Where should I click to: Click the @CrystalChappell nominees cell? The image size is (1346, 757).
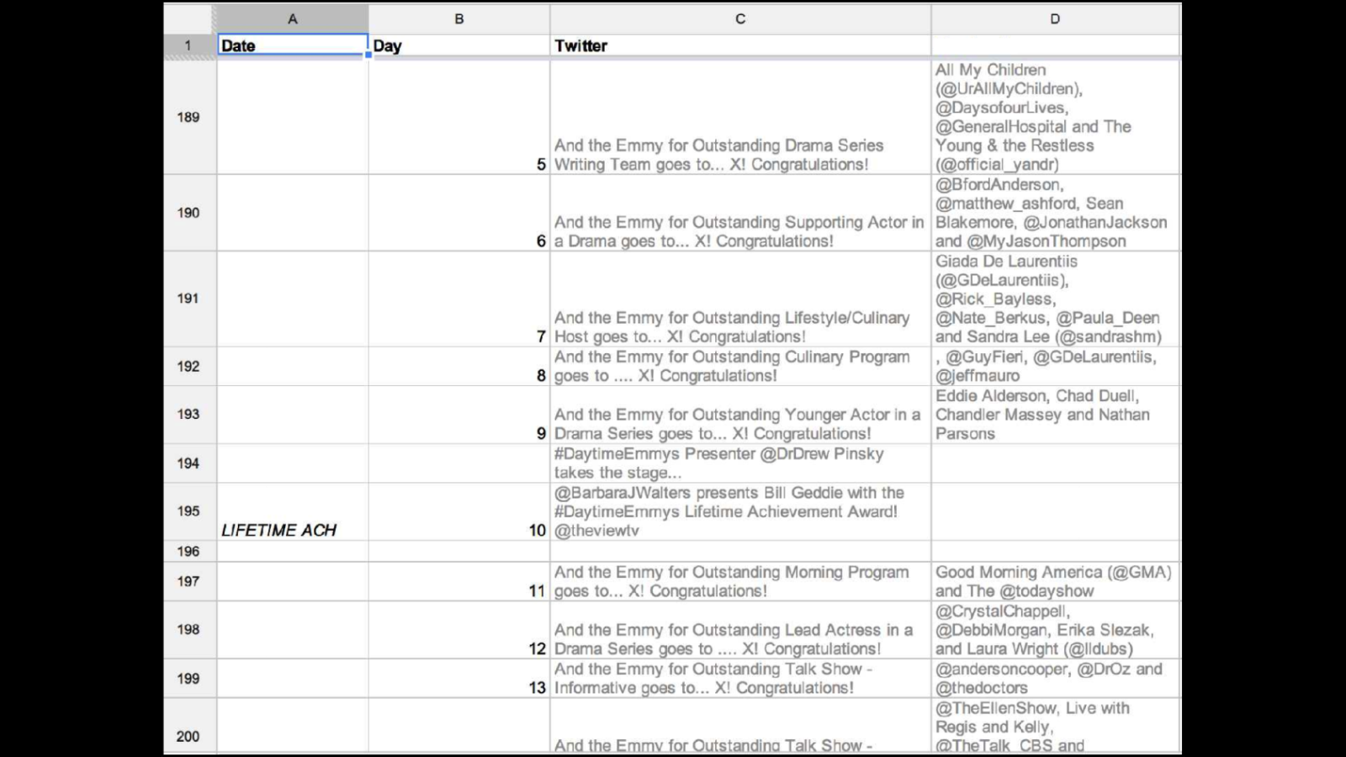pos(1056,629)
